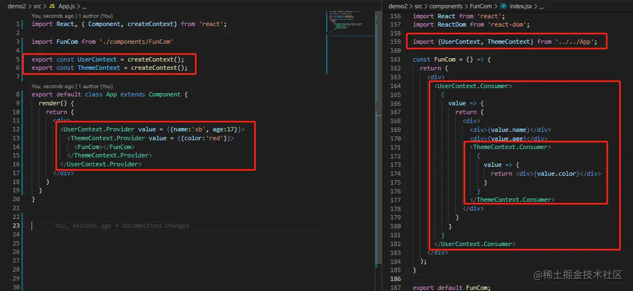Open the author CodeLens above class App line
Image resolution: width=633 pixels, height=291 pixels.
coord(72,86)
